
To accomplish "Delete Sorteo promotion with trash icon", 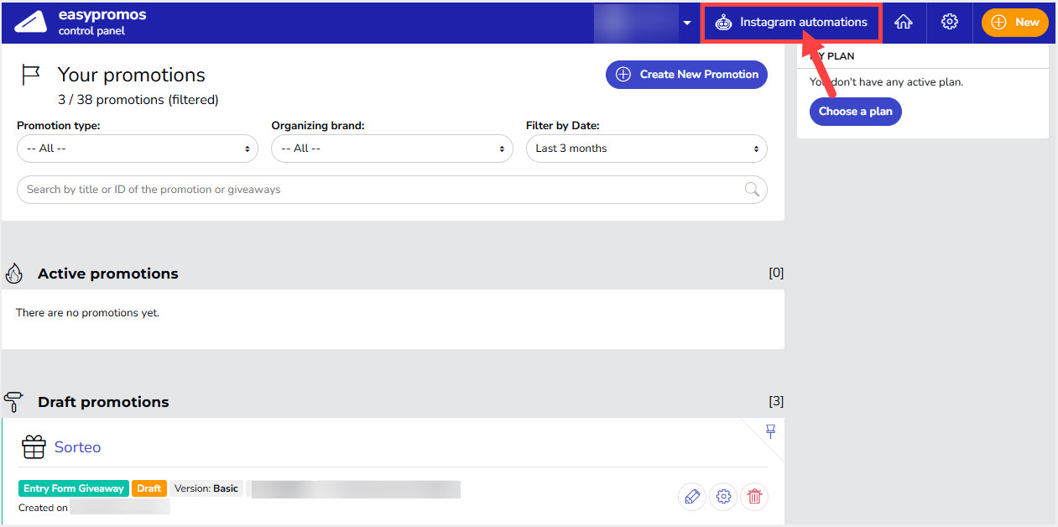I will (x=754, y=497).
